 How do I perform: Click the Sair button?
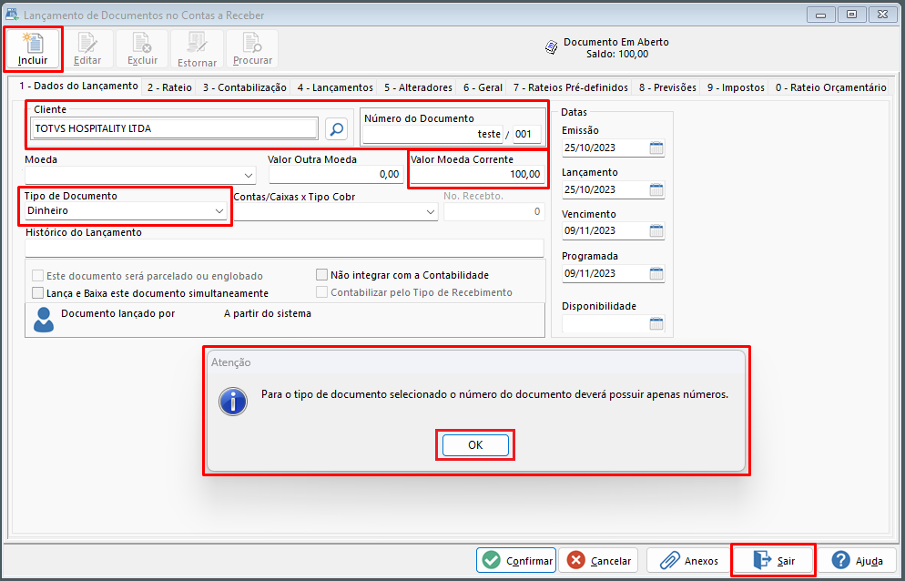tap(774, 560)
